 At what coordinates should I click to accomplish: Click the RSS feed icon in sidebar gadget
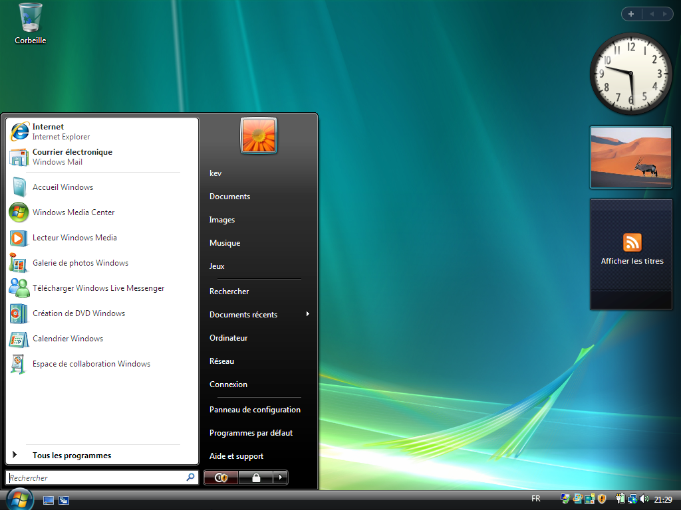[x=632, y=242]
